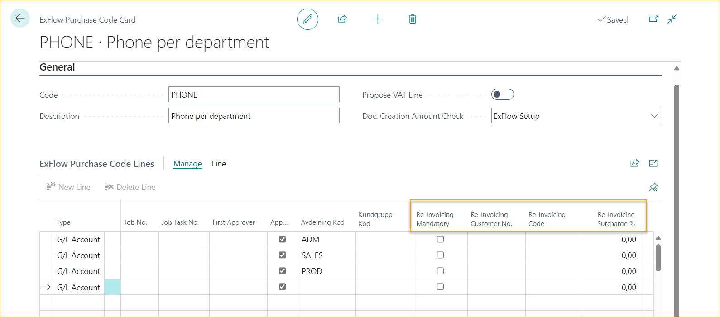This screenshot has height=317, width=720.
Task: Toggle the Propose VAT Line switch
Action: (x=503, y=95)
